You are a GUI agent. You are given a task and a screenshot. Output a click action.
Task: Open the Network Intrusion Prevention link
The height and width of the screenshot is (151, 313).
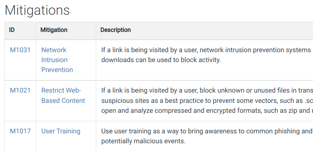click(x=57, y=60)
